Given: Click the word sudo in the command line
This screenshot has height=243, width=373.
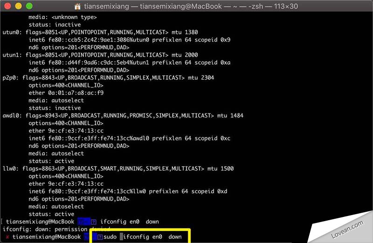Looking at the screenshot, I should (x=111, y=237).
